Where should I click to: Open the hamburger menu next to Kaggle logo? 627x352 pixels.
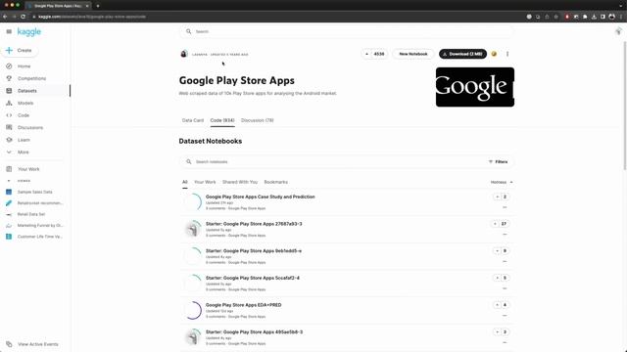pyautogui.click(x=9, y=31)
